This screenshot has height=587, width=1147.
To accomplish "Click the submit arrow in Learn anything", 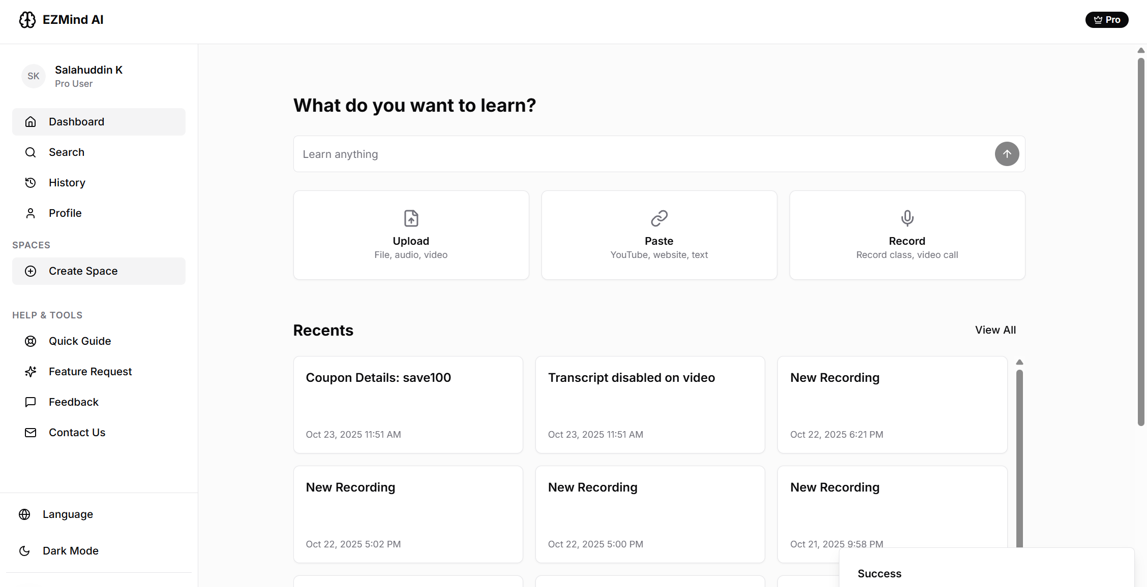I will click(1007, 154).
